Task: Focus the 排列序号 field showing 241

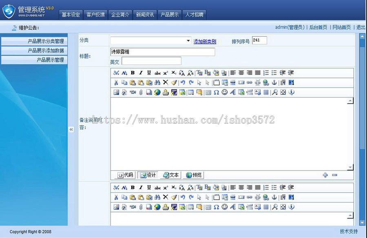Action: (x=259, y=40)
